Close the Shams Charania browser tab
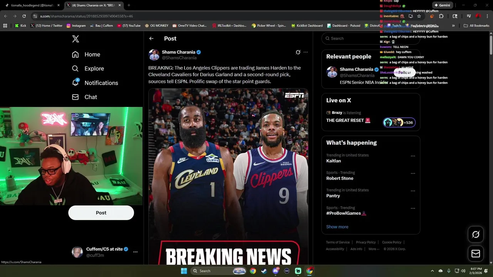This screenshot has width=493, height=277. tap(119, 5)
